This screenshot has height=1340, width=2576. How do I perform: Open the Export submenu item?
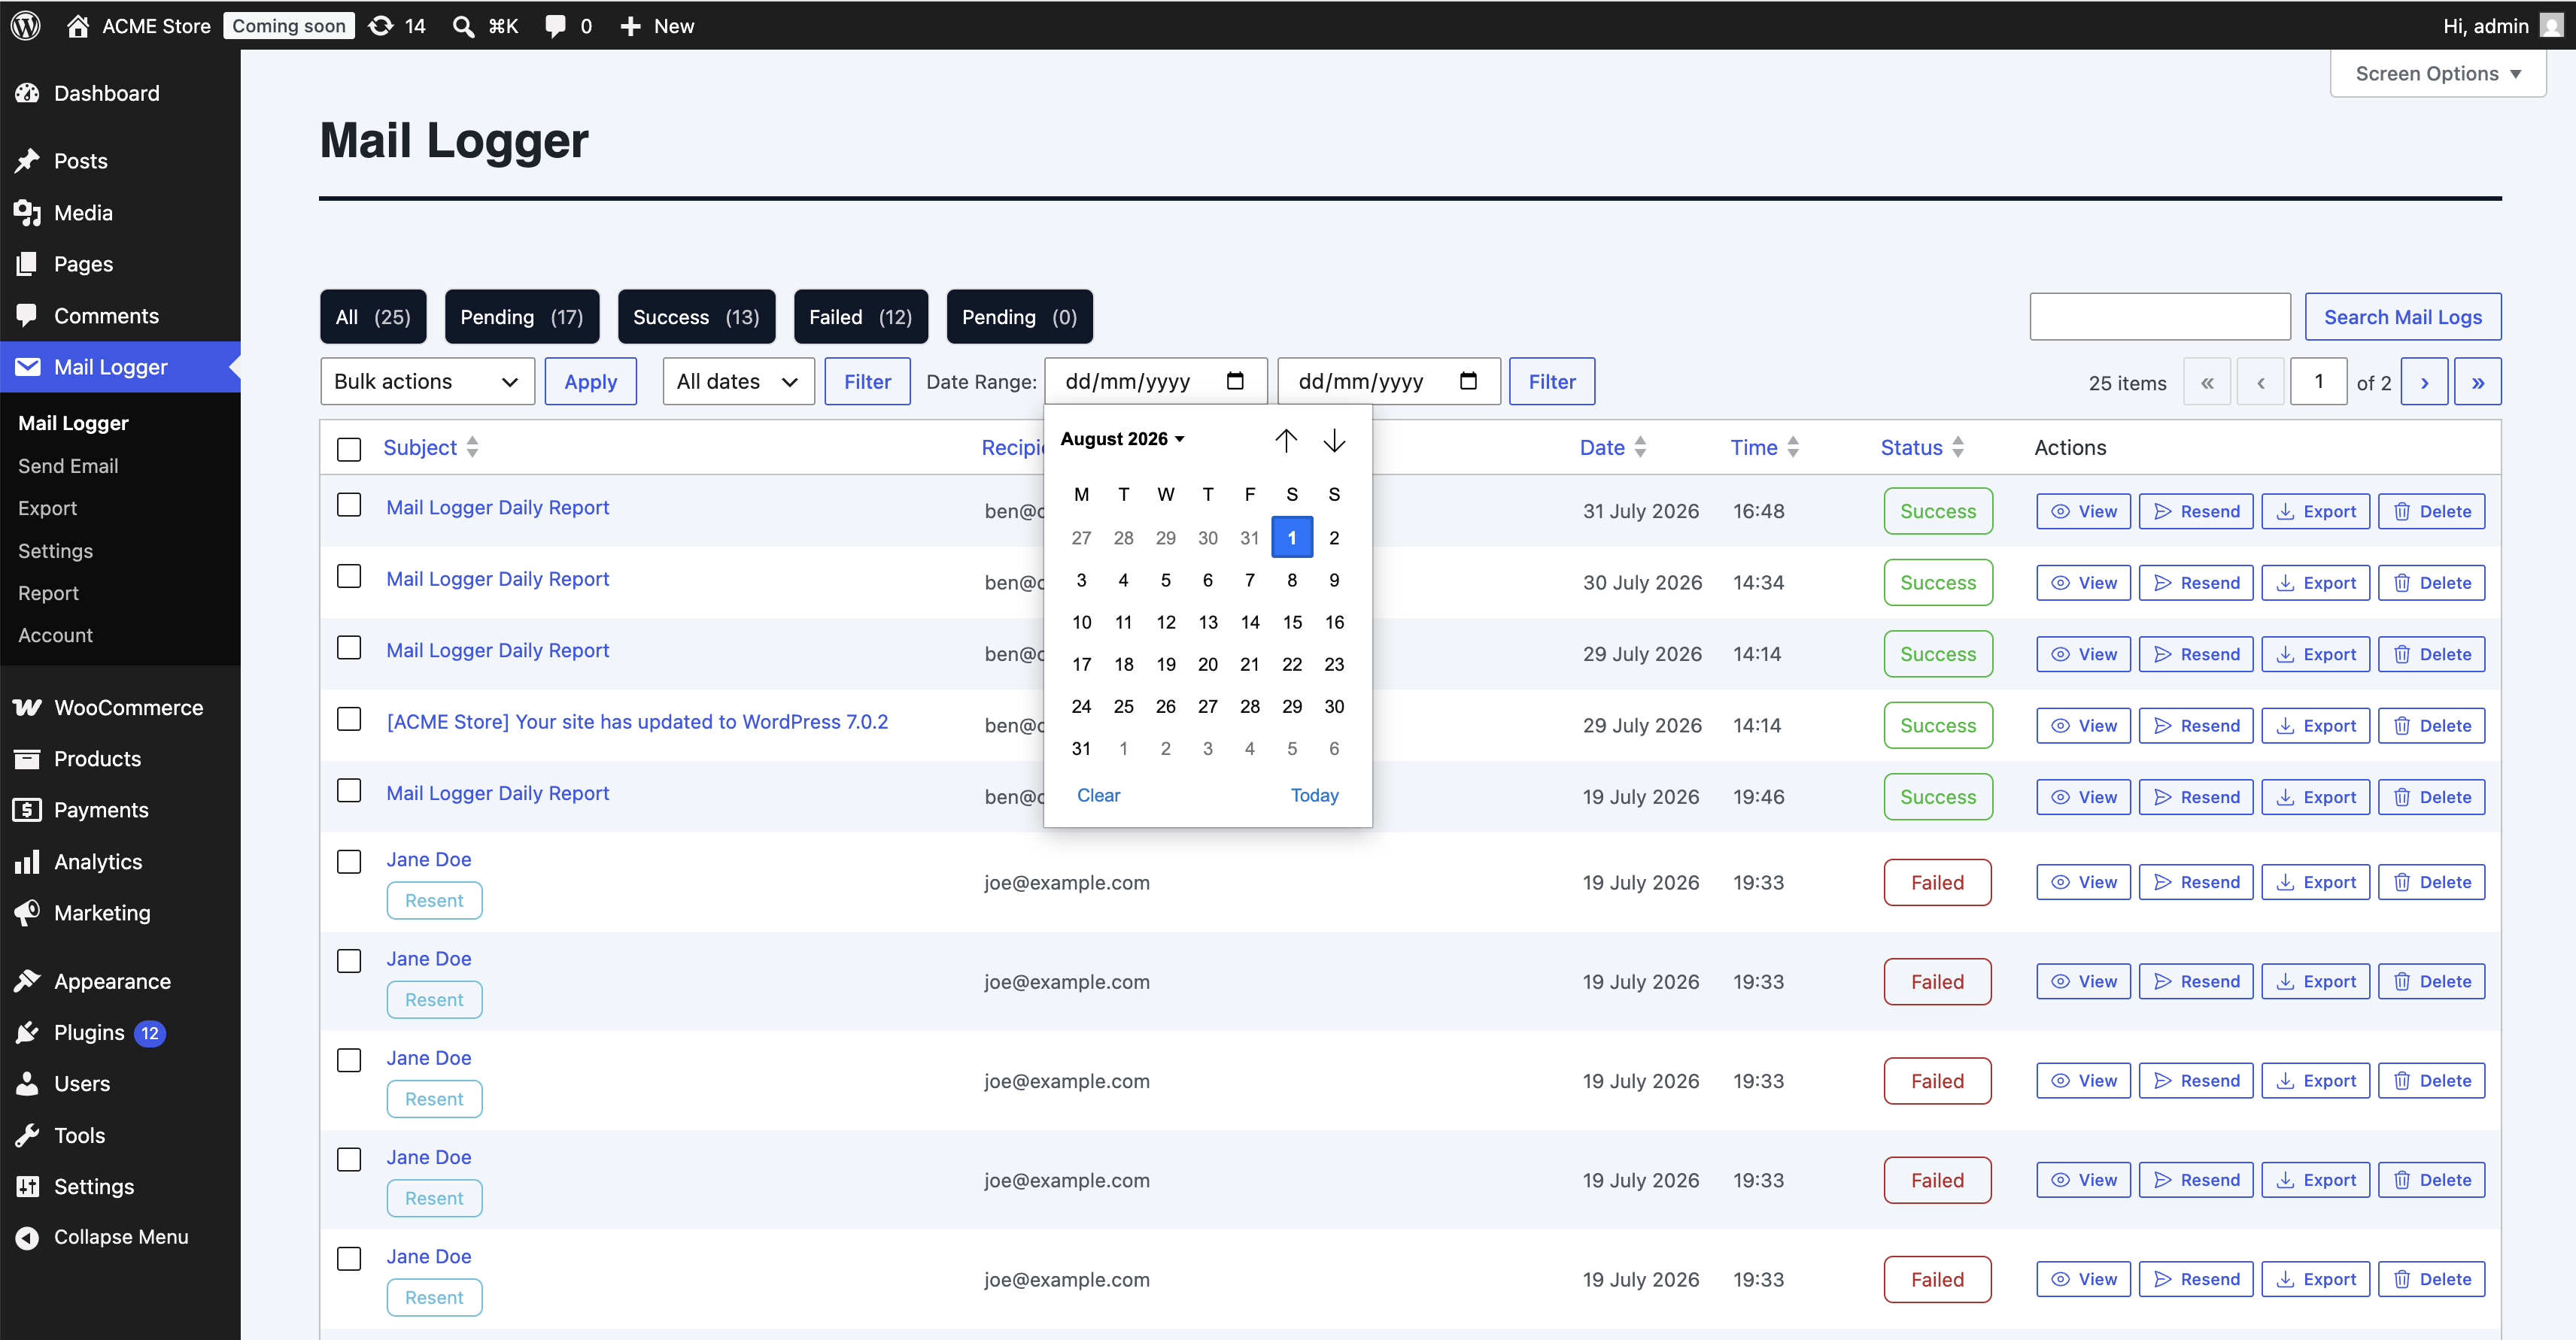tap(47, 508)
